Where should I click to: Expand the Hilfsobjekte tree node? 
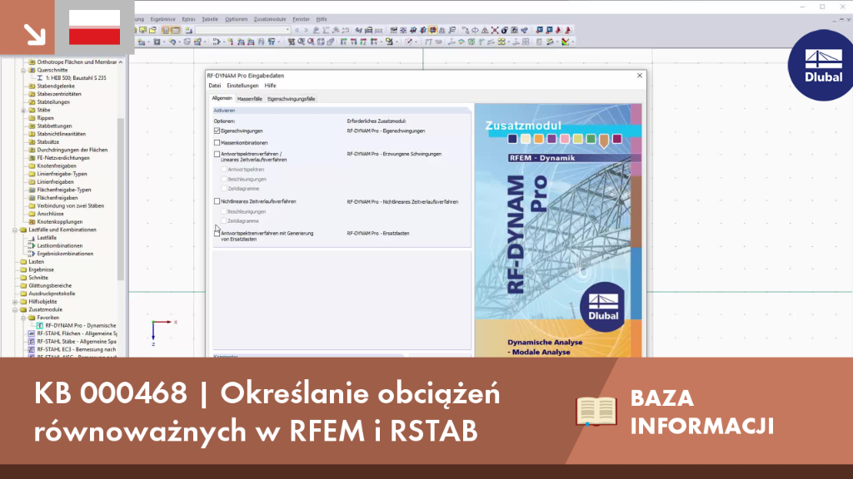[15, 301]
